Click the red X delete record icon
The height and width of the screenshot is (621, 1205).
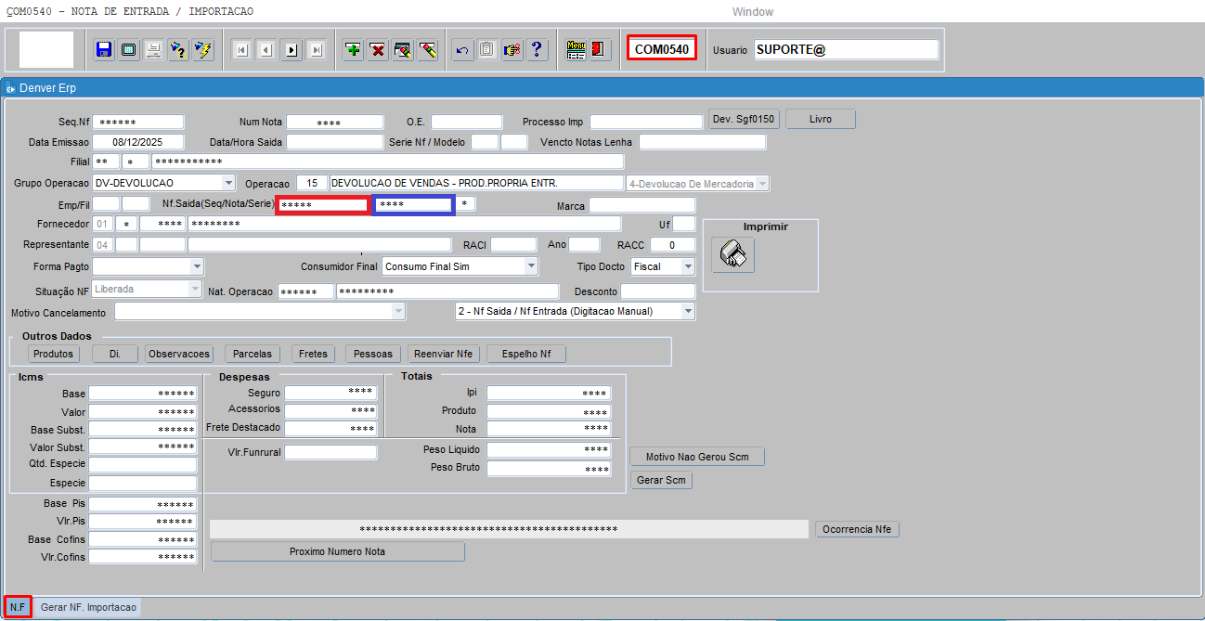click(x=378, y=50)
